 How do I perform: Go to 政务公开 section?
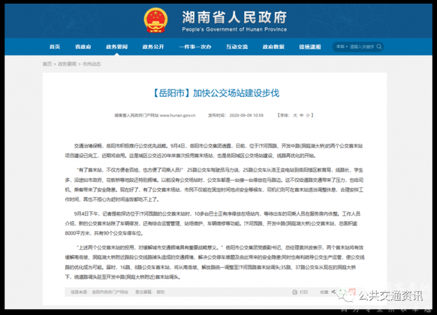(153, 47)
